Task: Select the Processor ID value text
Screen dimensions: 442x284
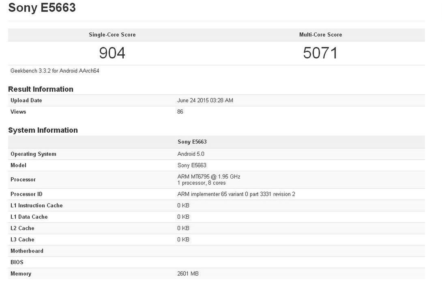Action: coord(235,194)
